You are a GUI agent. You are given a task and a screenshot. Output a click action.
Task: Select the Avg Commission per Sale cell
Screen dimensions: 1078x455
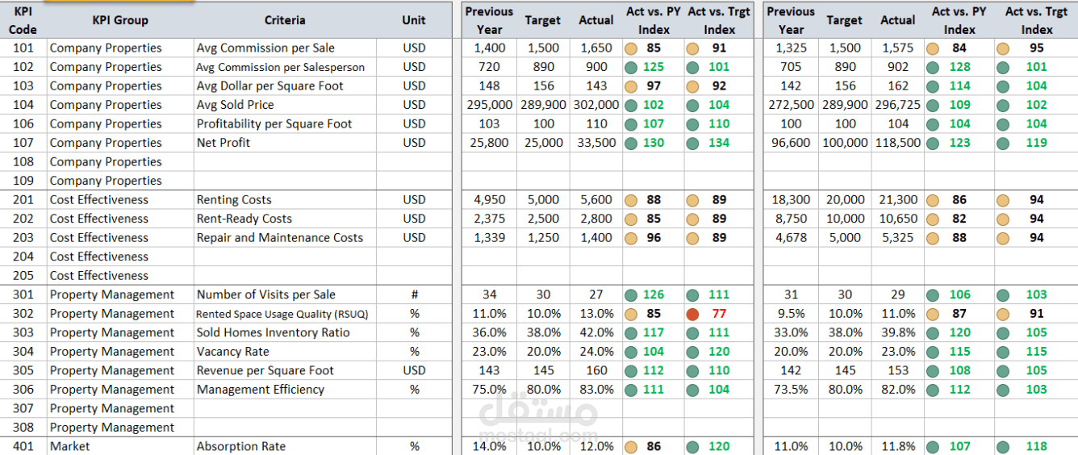[x=285, y=48]
